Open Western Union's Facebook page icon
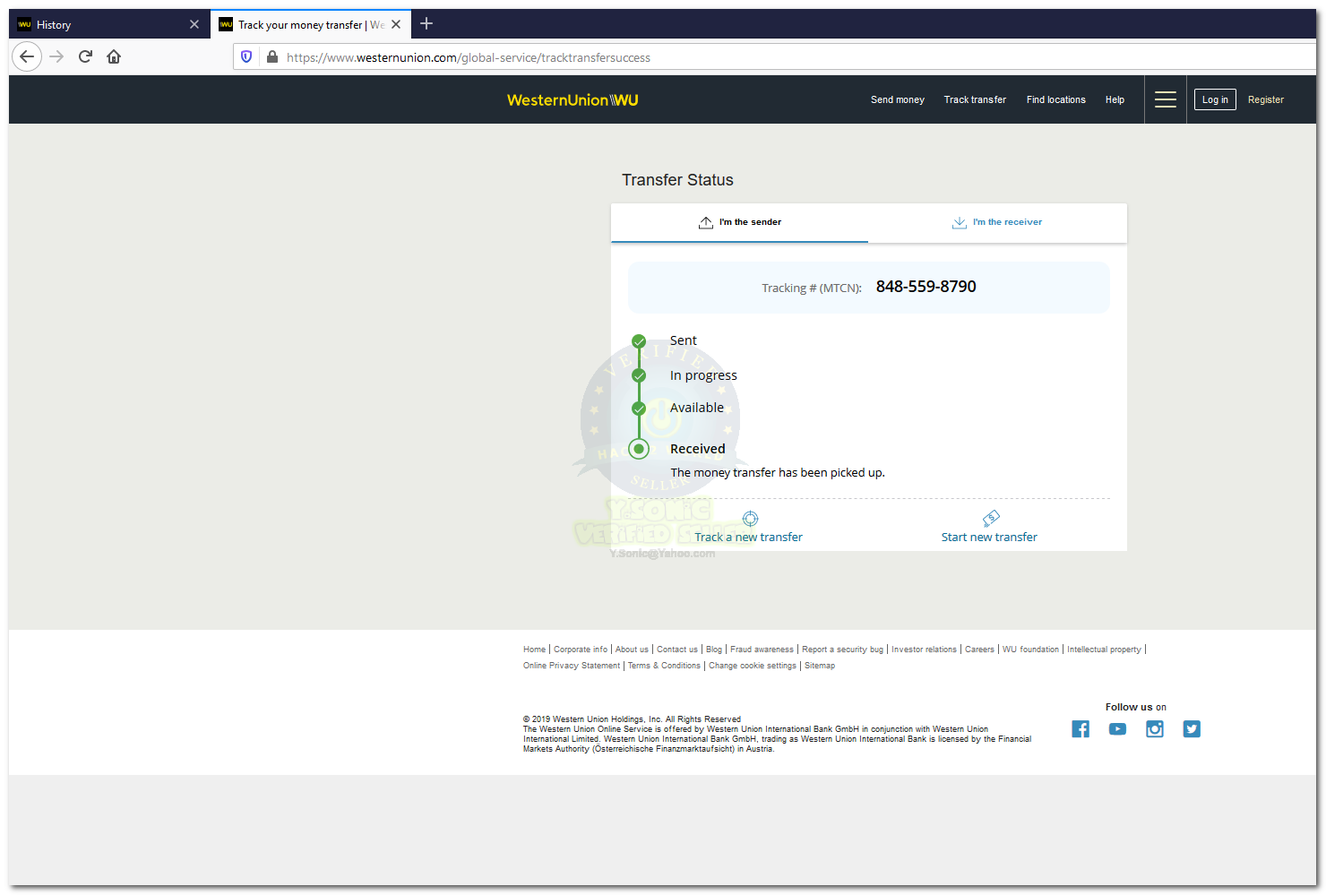Screen dimensions: 1326x895 coord(1081,729)
